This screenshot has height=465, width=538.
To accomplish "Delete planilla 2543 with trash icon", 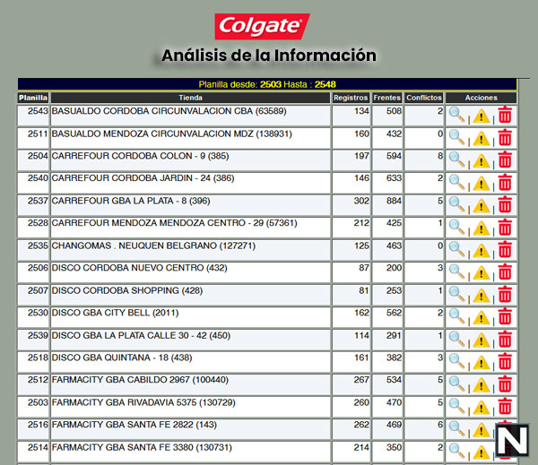I will tap(505, 115).
